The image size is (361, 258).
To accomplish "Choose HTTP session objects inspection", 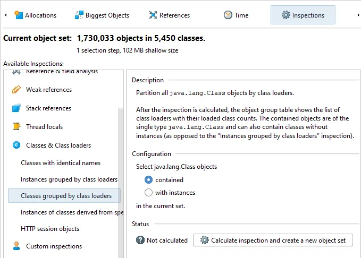I will pos(50,229).
